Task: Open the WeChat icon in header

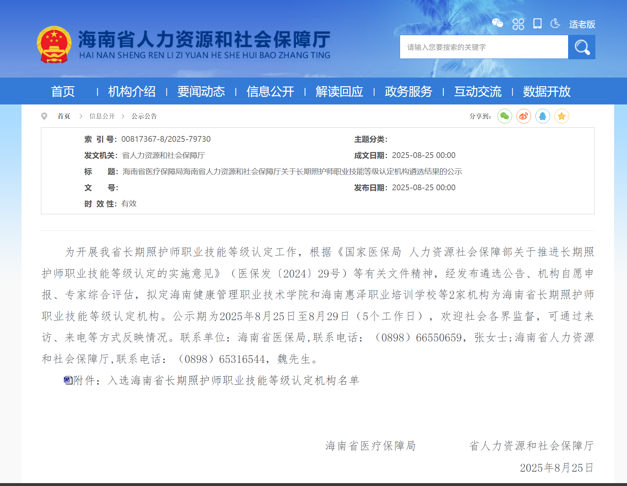Action: point(497,23)
